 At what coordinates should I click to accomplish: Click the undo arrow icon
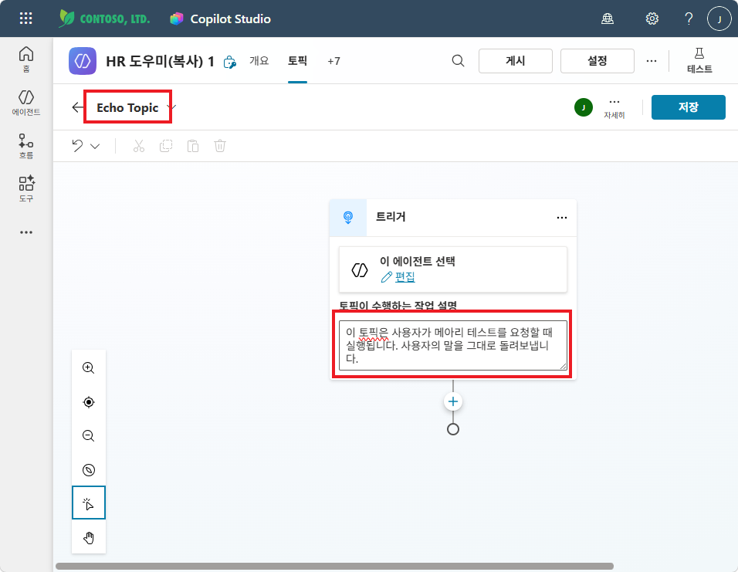click(x=78, y=146)
